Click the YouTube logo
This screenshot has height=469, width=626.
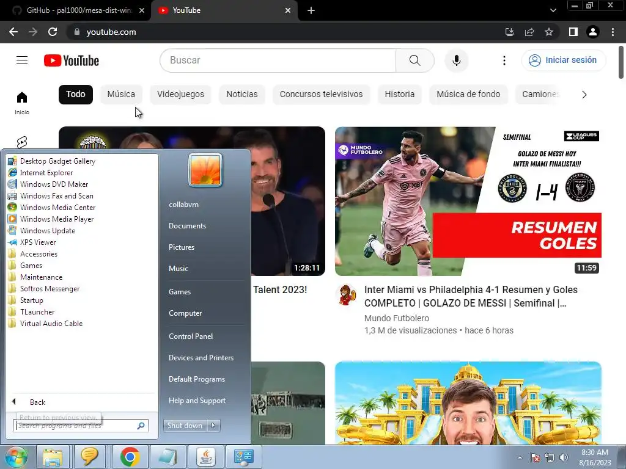pyautogui.click(x=72, y=60)
